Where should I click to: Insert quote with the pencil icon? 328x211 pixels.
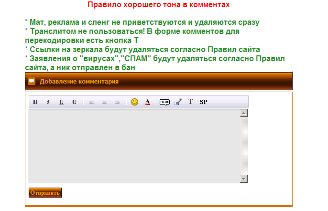coord(177,102)
